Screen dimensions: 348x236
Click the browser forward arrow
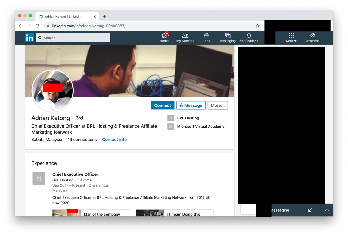click(29, 26)
